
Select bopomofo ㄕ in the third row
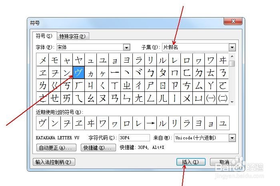point(150,85)
